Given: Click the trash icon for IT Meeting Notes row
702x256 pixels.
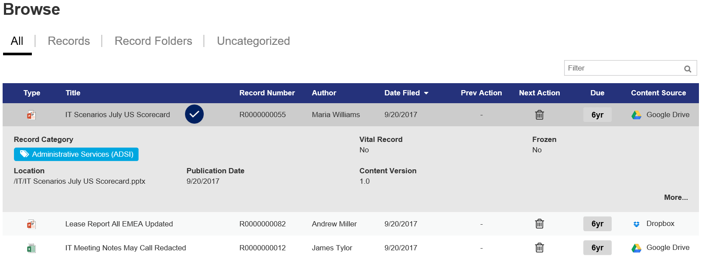Looking at the screenshot, I should pyautogui.click(x=539, y=248).
